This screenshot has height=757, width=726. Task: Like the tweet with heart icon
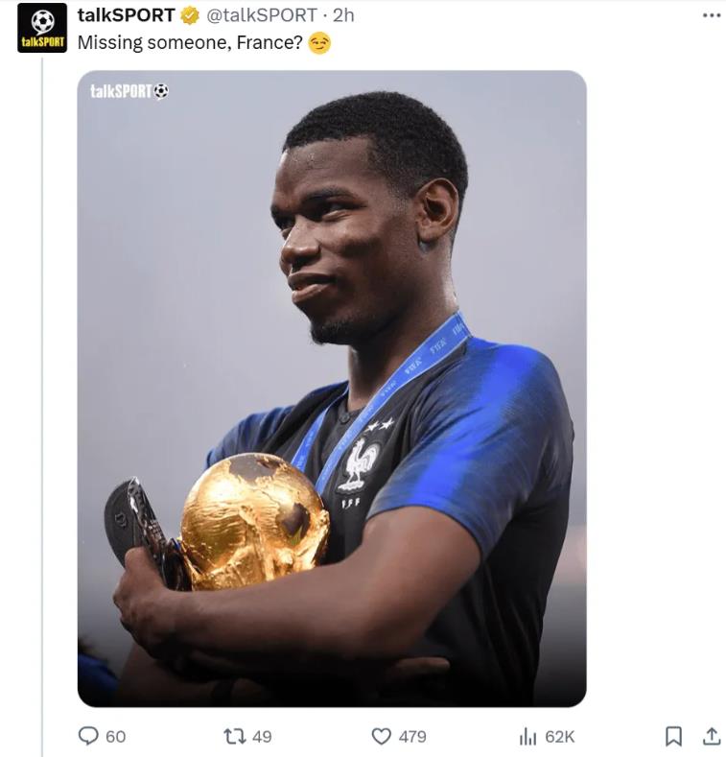[x=382, y=736]
